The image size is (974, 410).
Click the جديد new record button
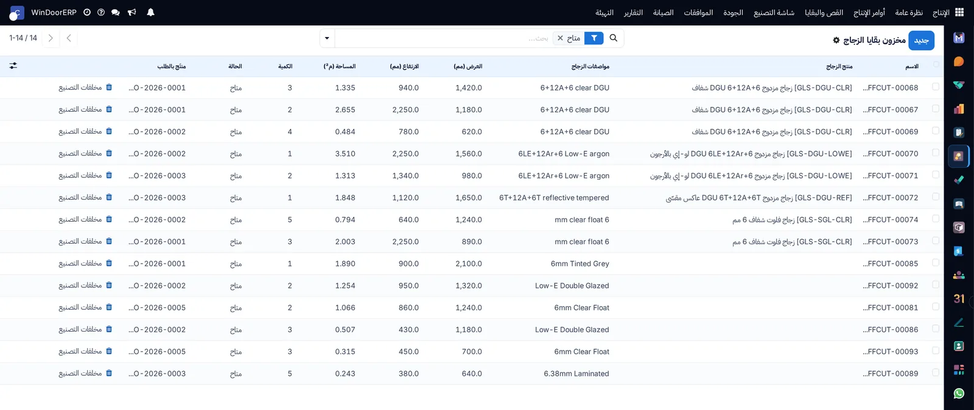point(922,40)
